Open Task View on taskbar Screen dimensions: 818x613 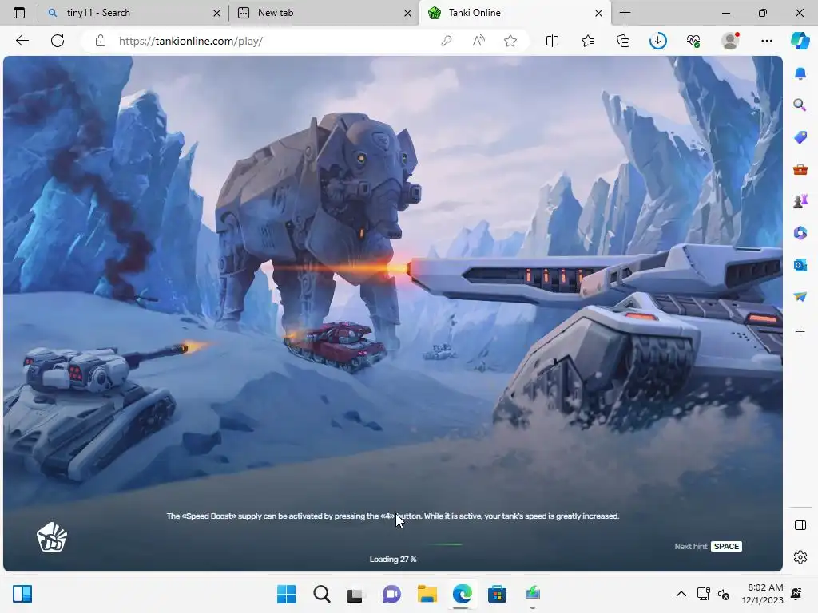(355, 594)
